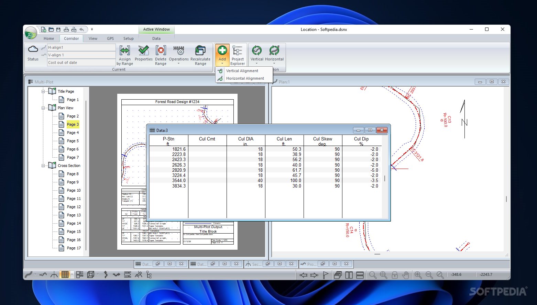537x305 pixels.
Task: Click the 3D cube window icon in bottom toolbar
Action: click(x=91, y=274)
